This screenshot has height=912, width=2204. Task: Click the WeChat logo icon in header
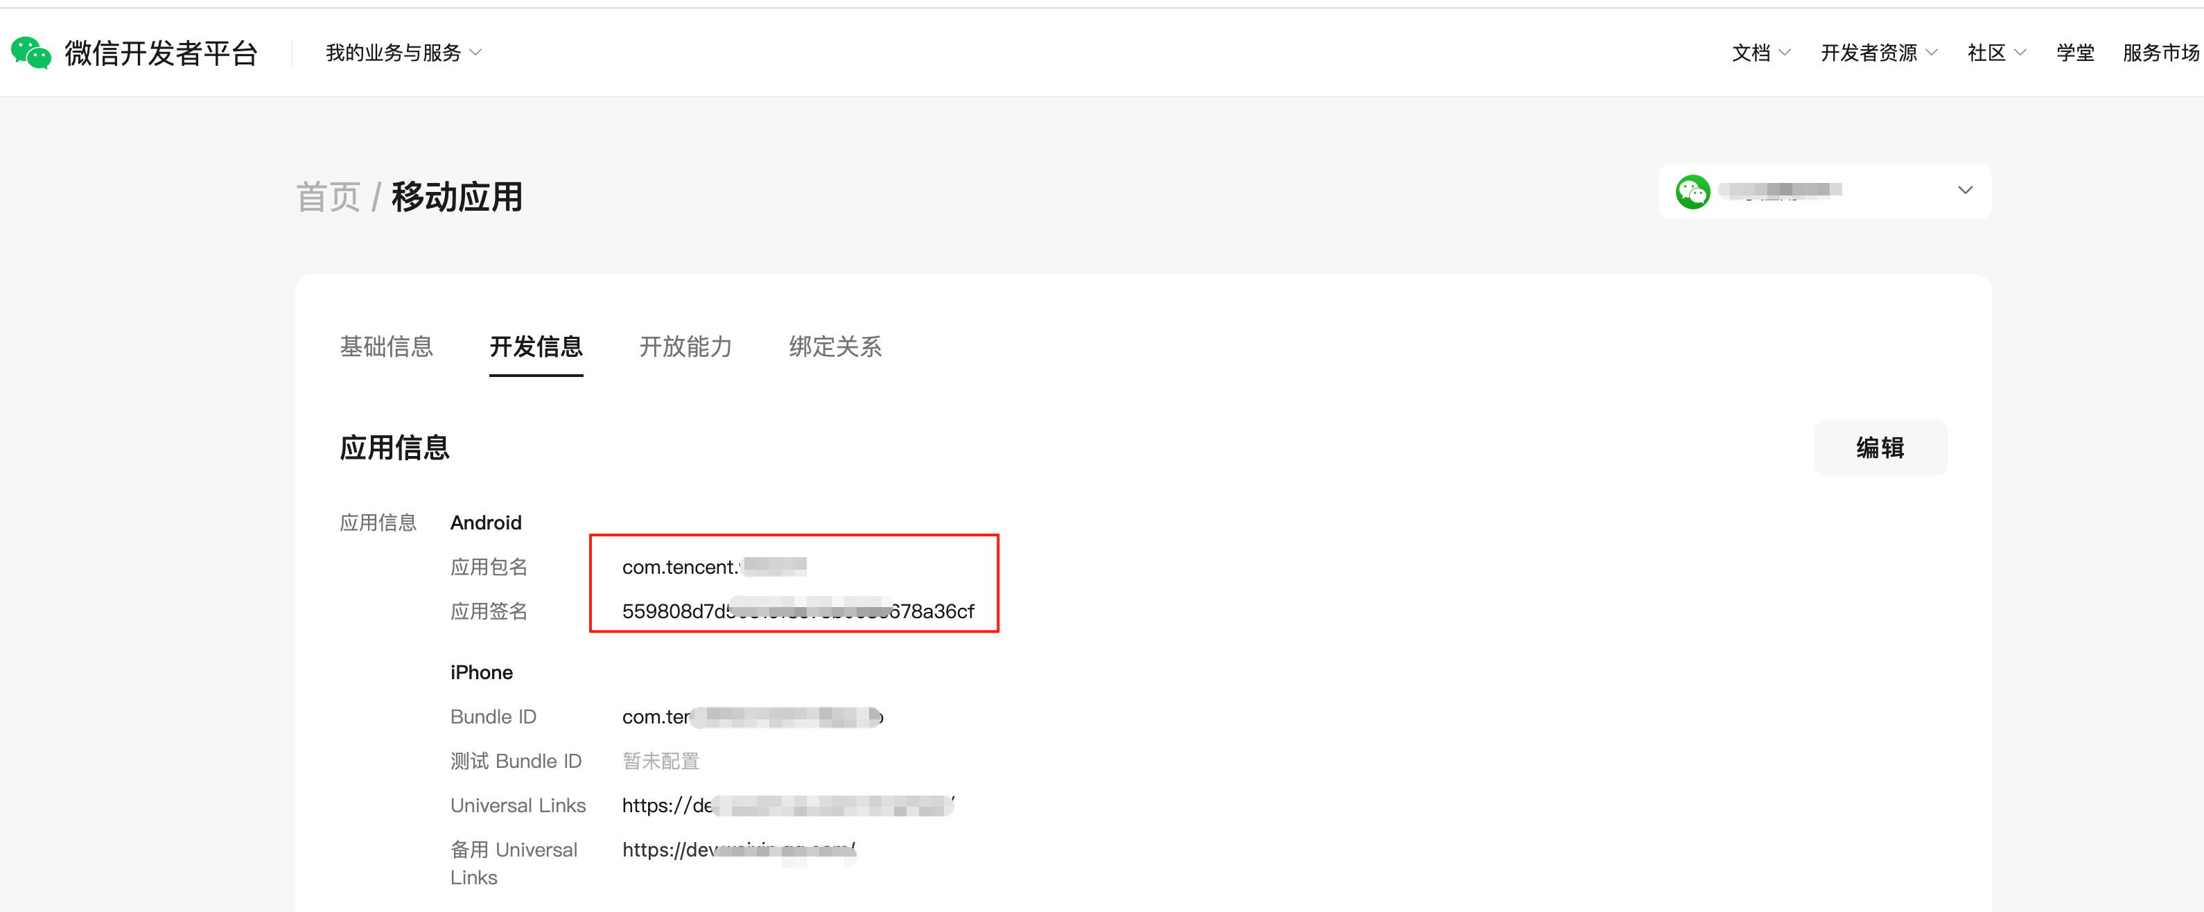point(30,53)
